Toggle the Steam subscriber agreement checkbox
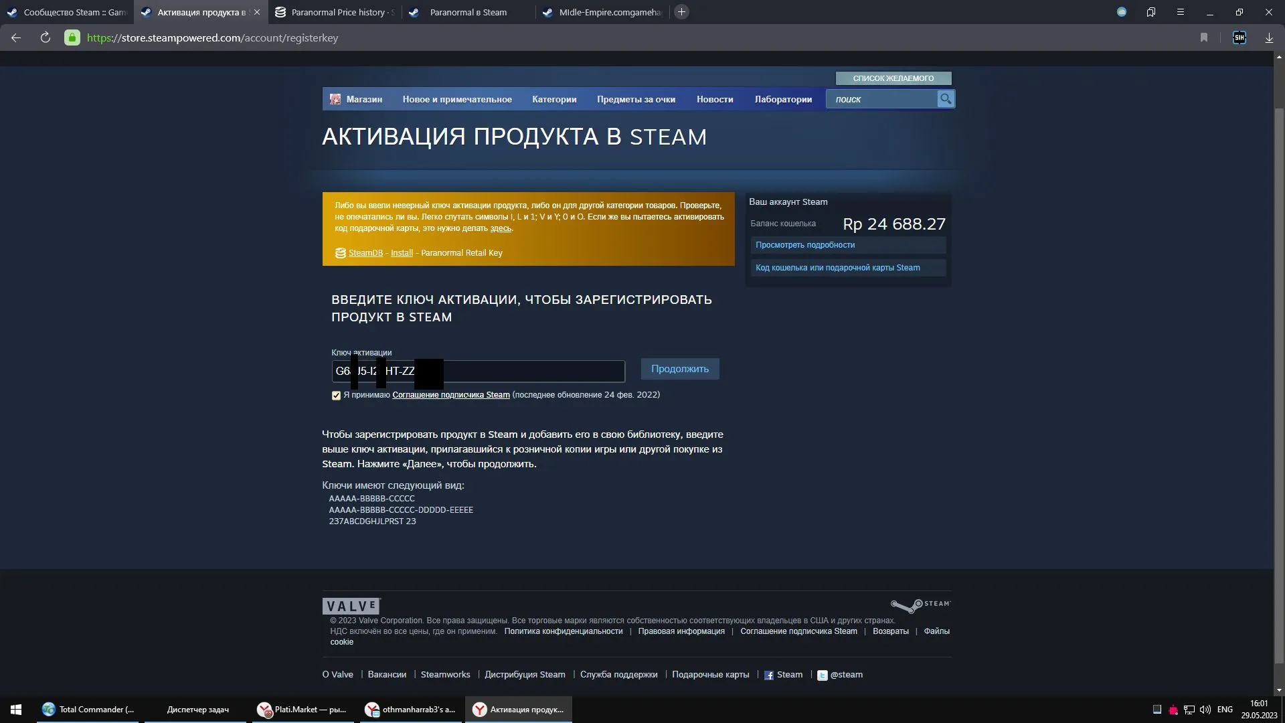 tap(336, 396)
